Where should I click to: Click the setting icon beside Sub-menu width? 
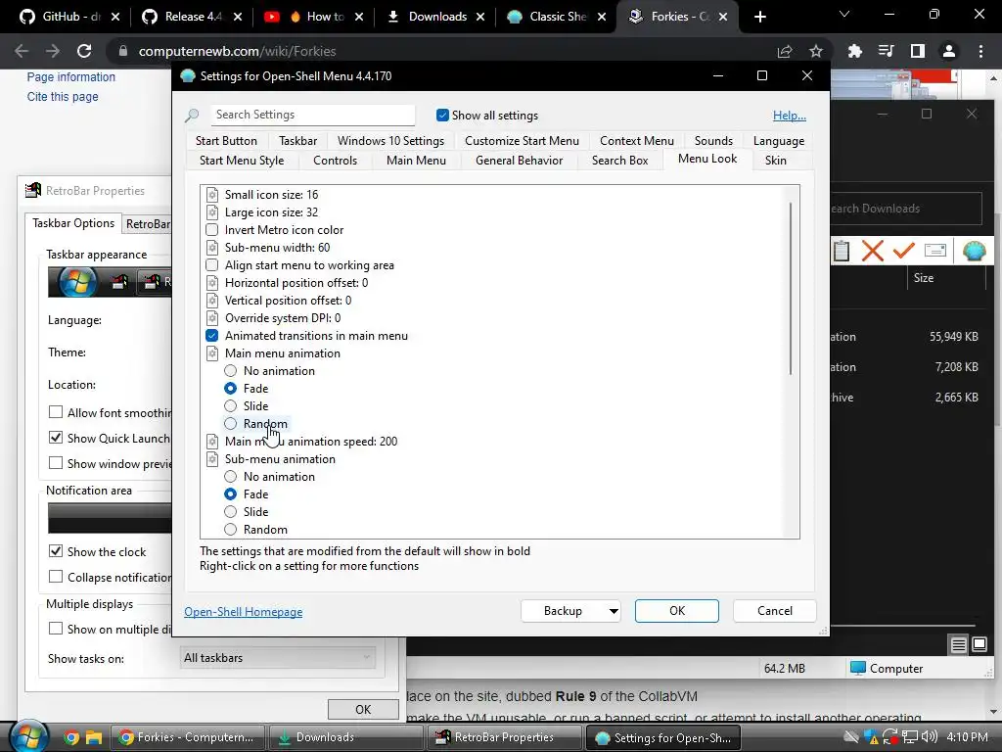pos(212,248)
